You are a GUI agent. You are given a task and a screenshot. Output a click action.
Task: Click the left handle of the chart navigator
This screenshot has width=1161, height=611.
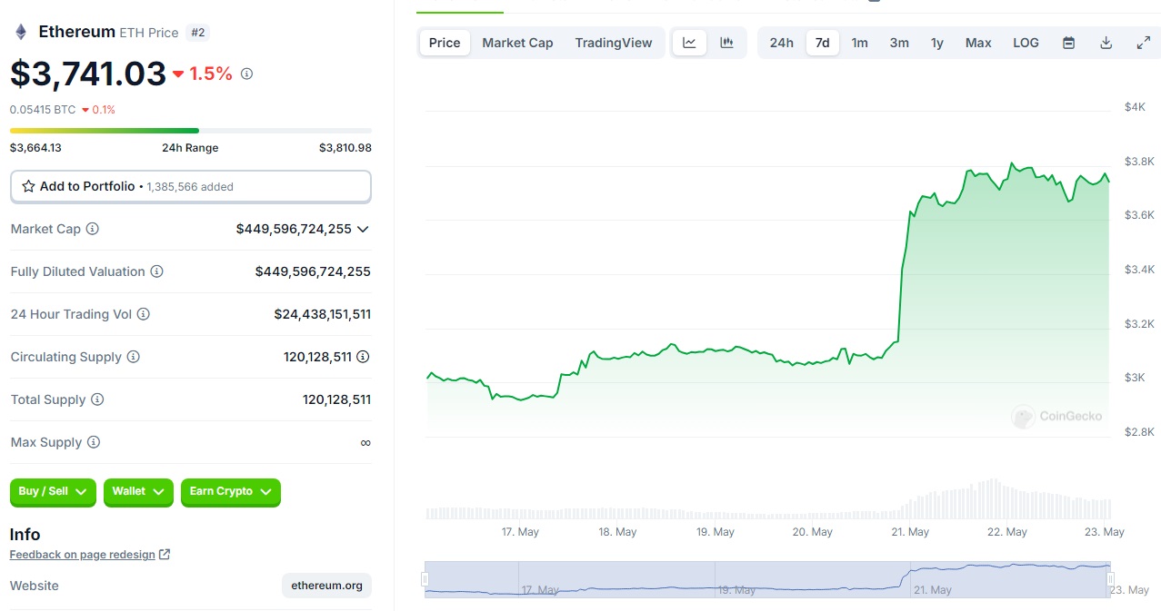(425, 578)
